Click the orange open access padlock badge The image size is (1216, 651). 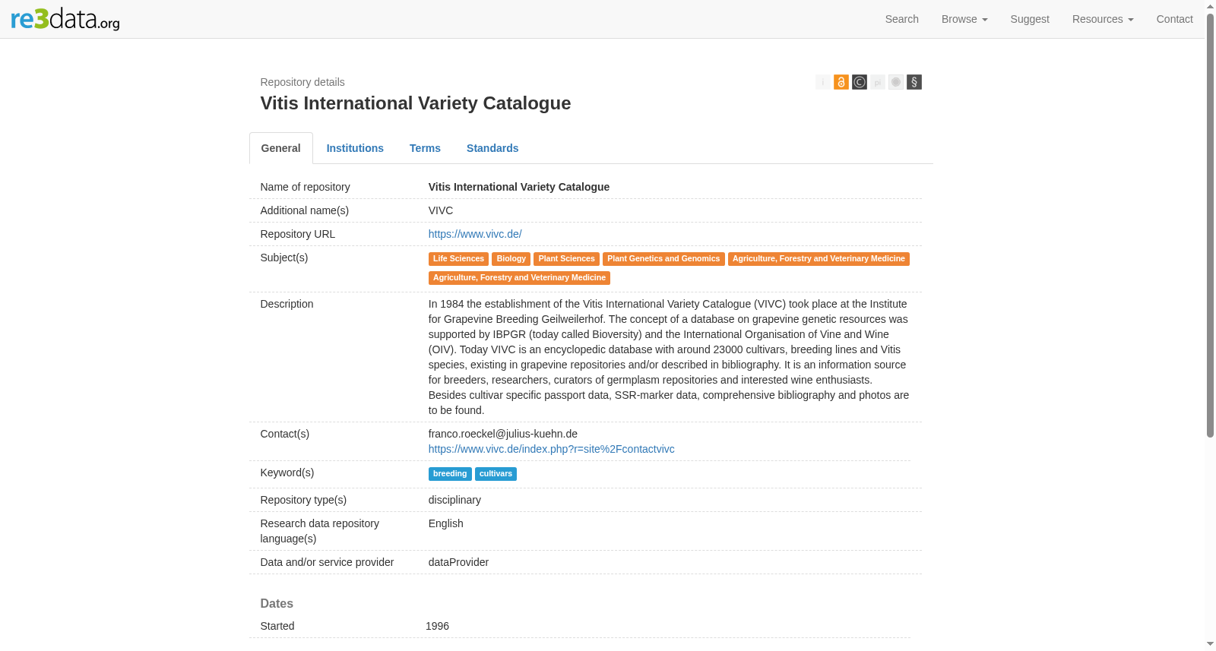click(841, 82)
